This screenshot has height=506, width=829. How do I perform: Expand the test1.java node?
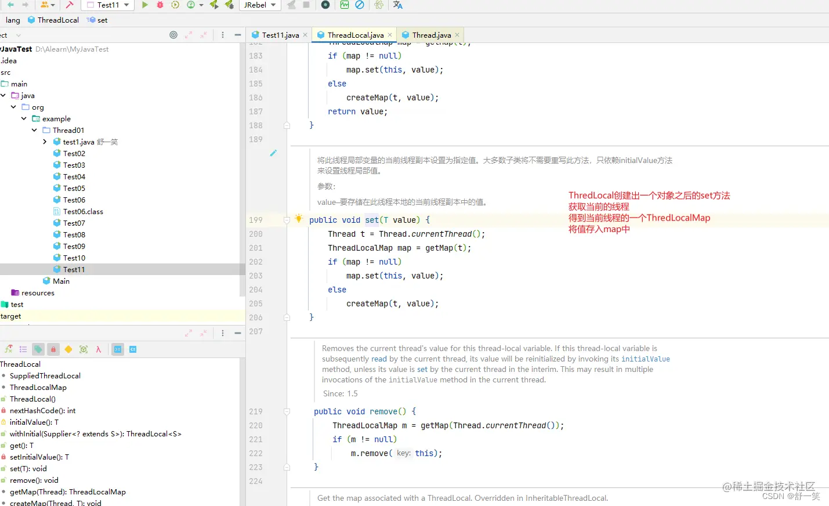click(x=45, y=142)
